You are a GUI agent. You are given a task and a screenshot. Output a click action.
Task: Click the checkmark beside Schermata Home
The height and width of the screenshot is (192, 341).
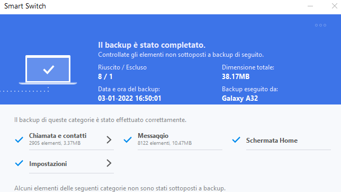click(x=236, y=139)
